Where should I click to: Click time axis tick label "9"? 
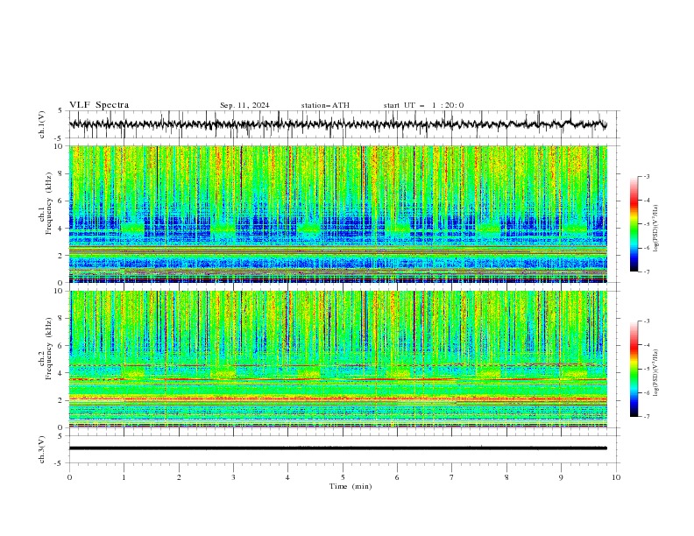point(561,477)
